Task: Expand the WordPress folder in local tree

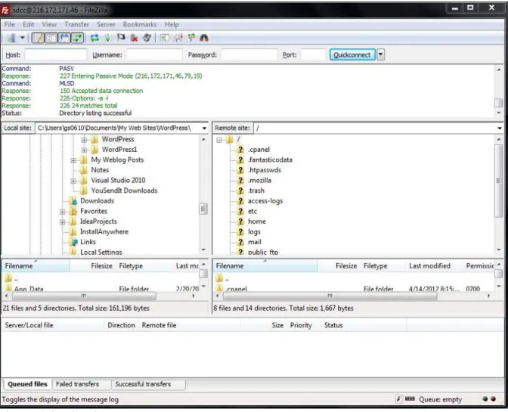Action: [x=84, y=140]
